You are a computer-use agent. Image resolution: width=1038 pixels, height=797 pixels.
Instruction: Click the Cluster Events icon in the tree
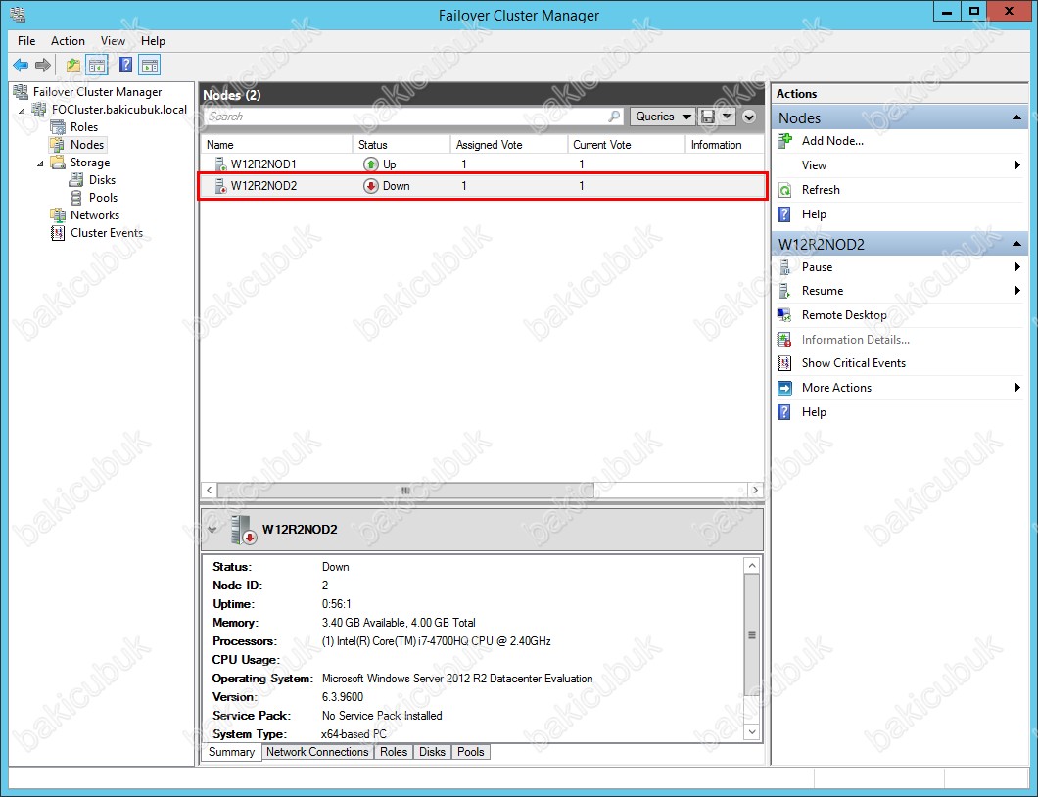(x=58, y=233)
